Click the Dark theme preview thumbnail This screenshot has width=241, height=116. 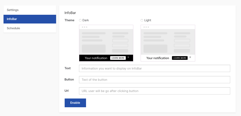tap(106, 43)
